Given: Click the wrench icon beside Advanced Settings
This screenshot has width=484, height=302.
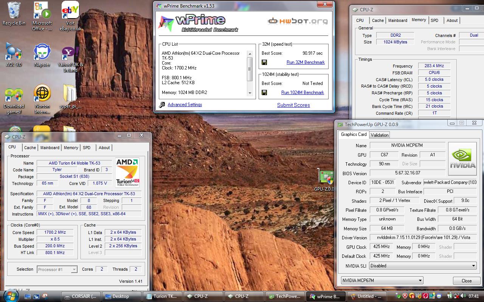Looking at the screenshot, I should coord(162,105).
